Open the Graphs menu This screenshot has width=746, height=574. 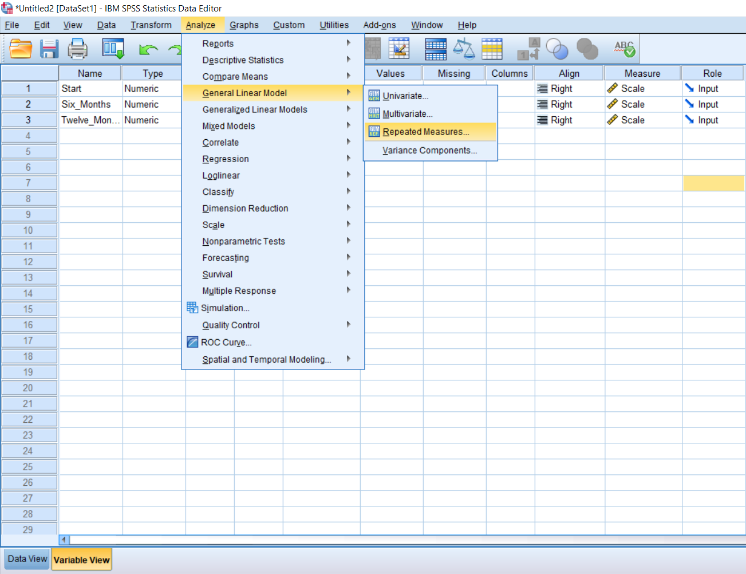click(x=244, y=25)
